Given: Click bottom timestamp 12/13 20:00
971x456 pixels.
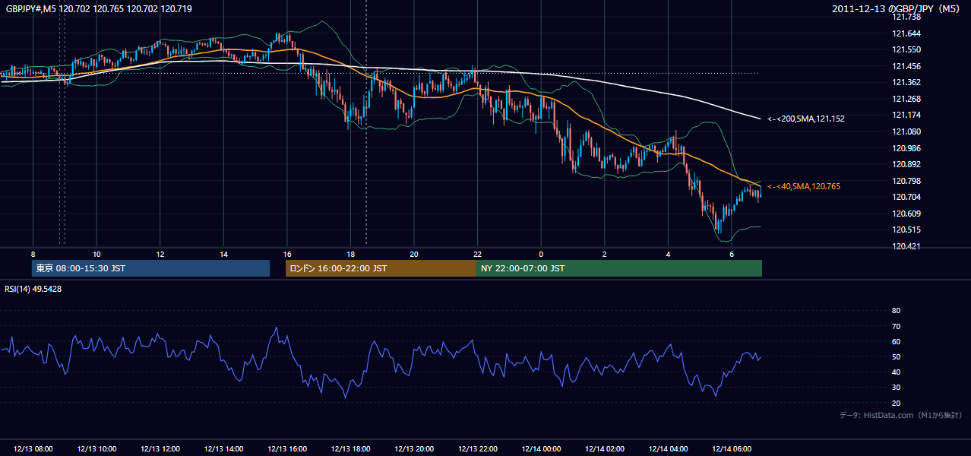Looking at the screenshot, I should (414, 449).
